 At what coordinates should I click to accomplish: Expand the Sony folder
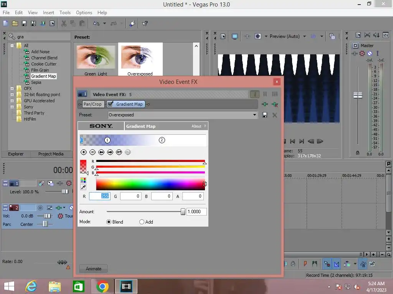point(12,107)
